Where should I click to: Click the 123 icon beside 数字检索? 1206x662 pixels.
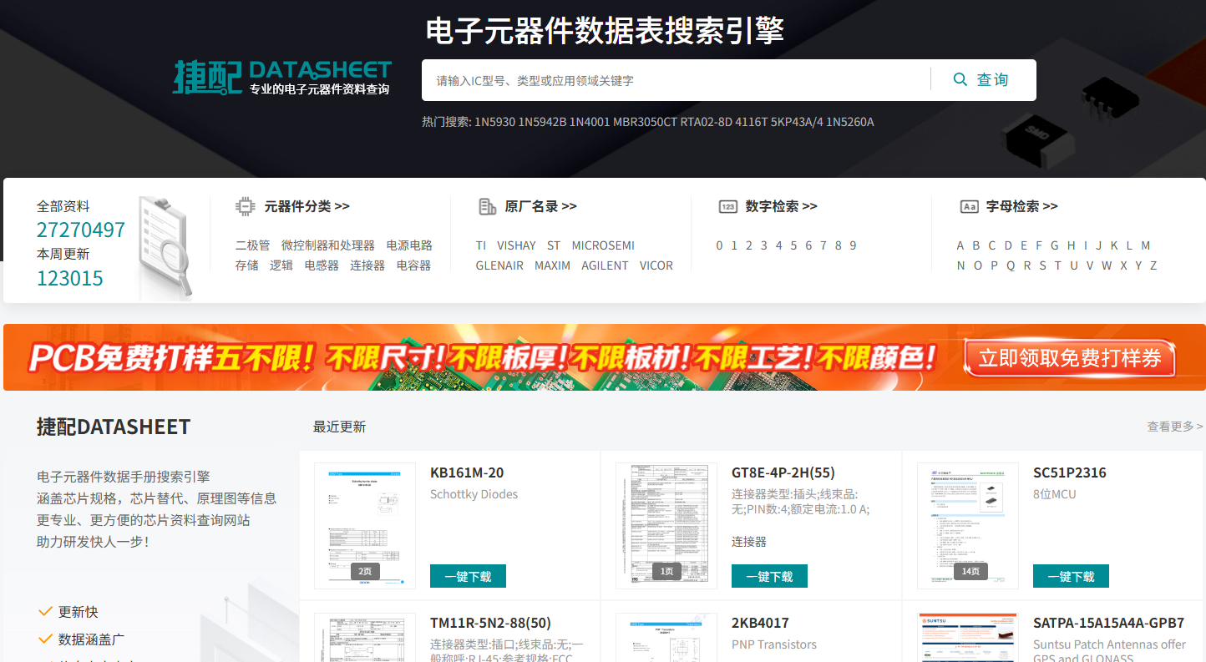[x=727, y=206]
